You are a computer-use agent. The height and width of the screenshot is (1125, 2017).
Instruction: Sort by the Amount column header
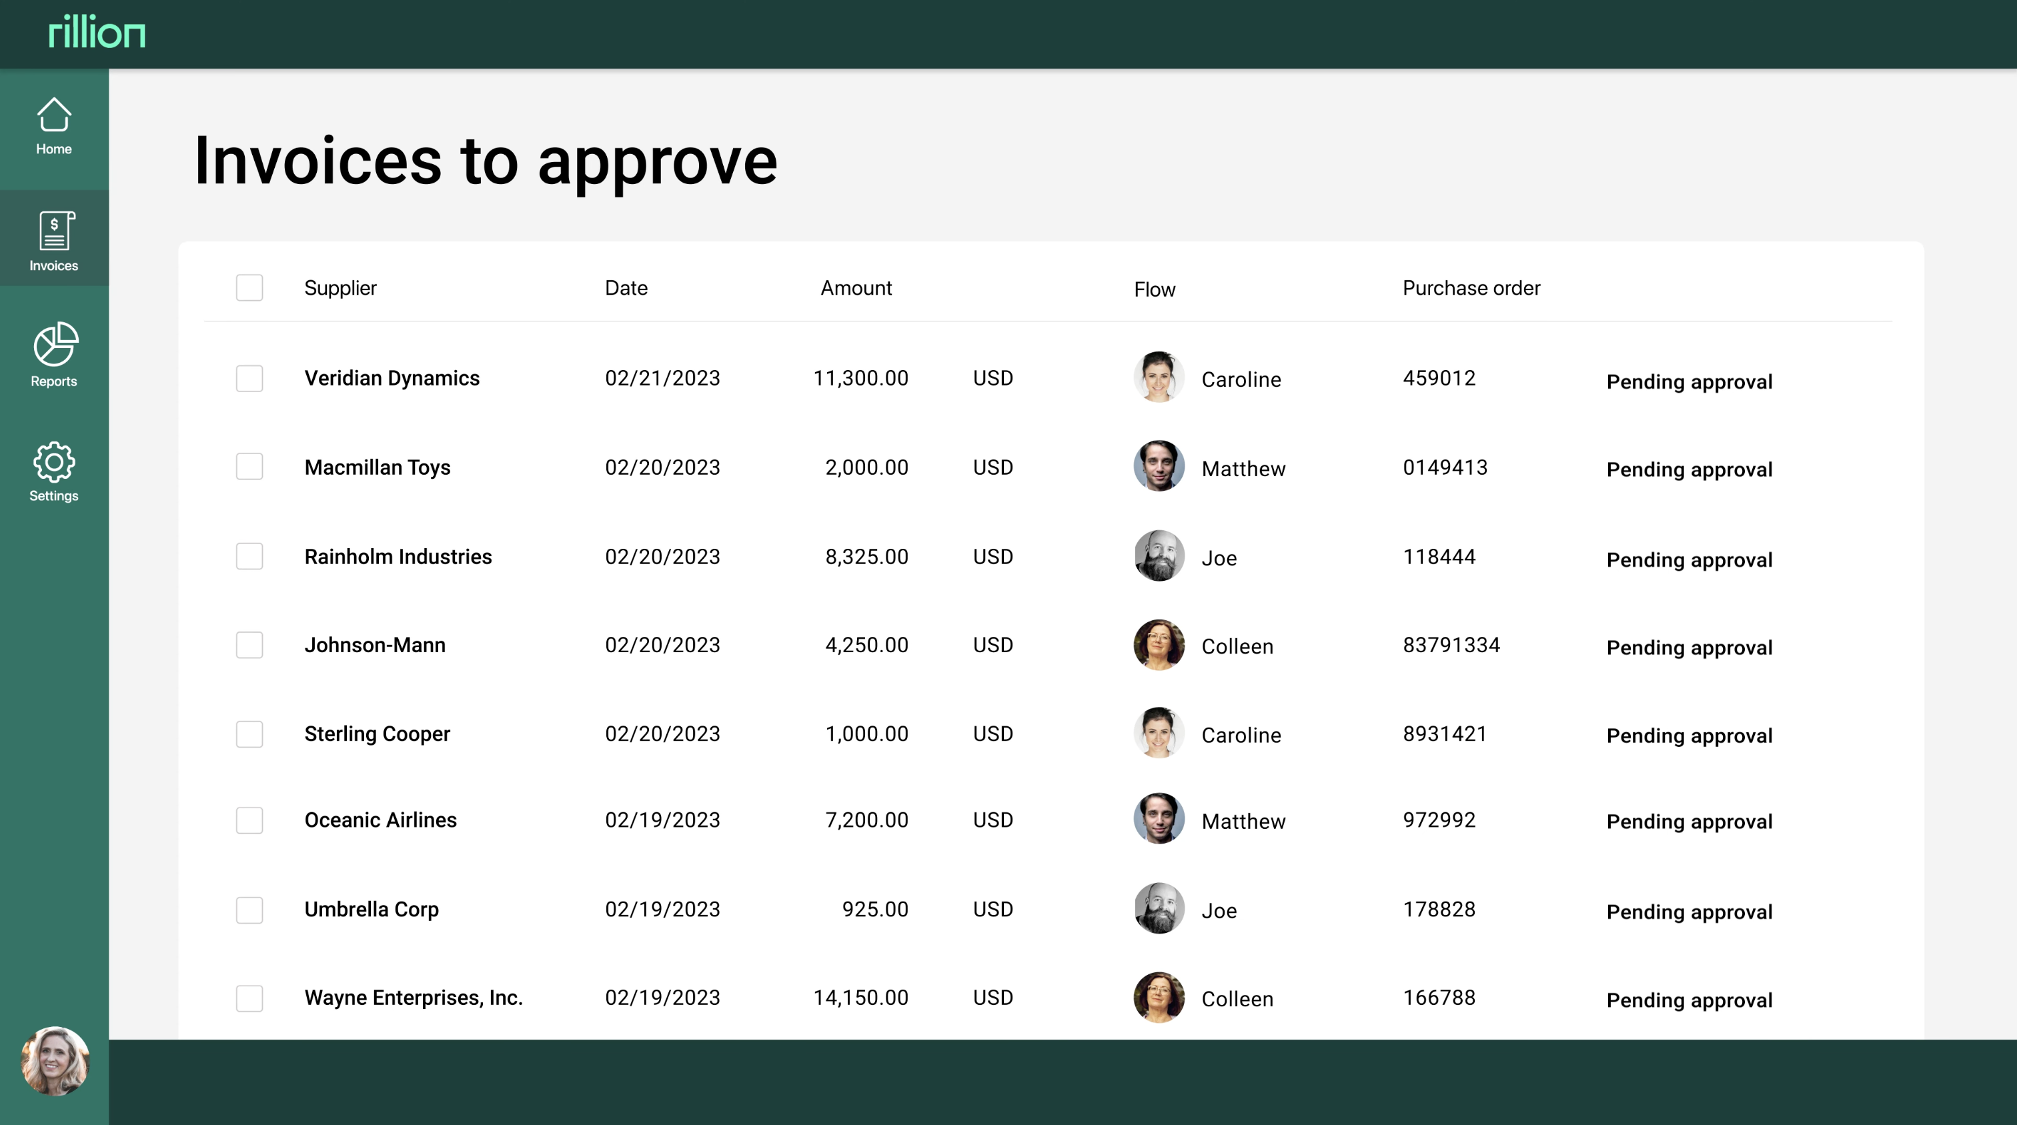(855, 287)
